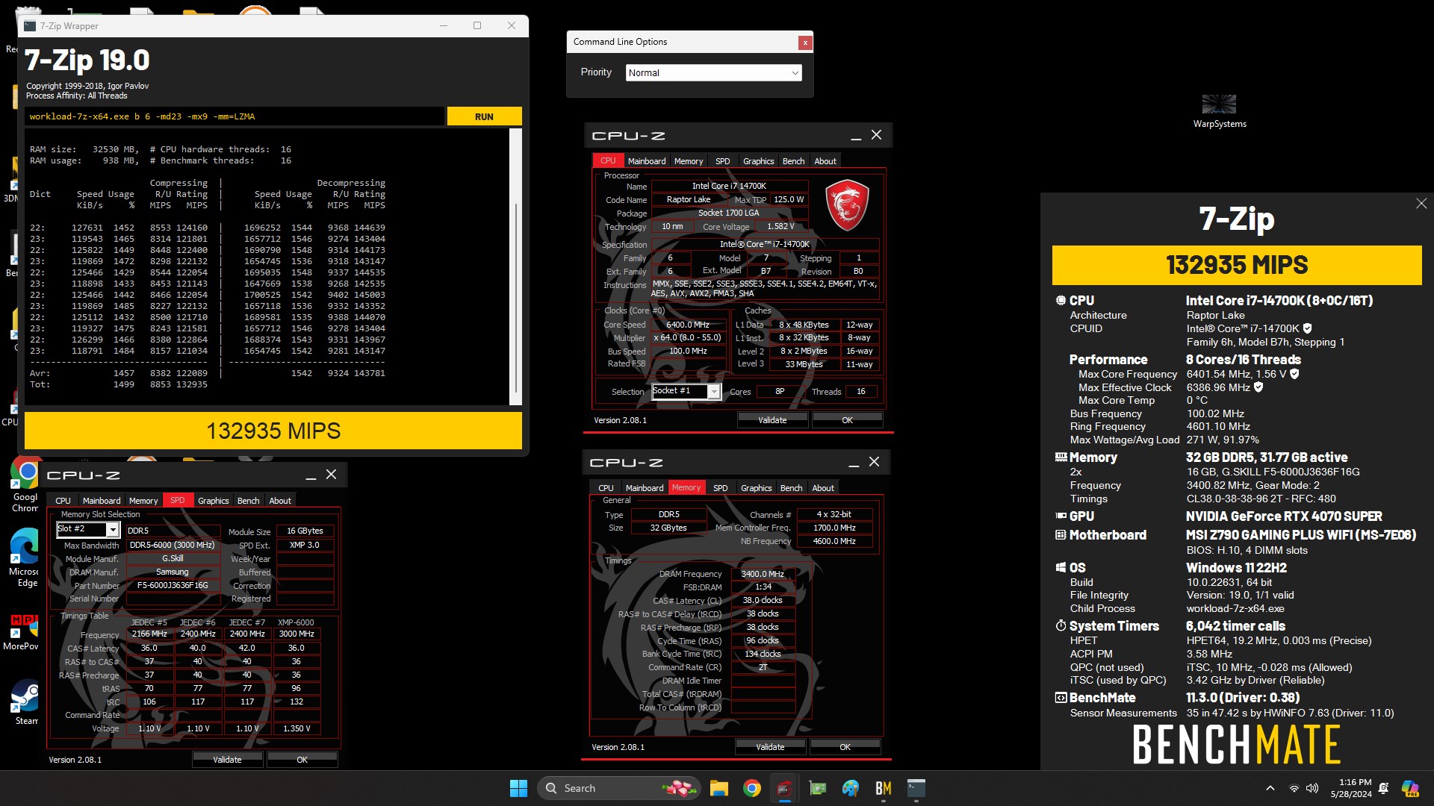The height and width of the screenshot is (806, 1434).
Task: Click the RUN button in 7-Zip Wrapper
Action: pyautogui.click(x=484, y=116)
